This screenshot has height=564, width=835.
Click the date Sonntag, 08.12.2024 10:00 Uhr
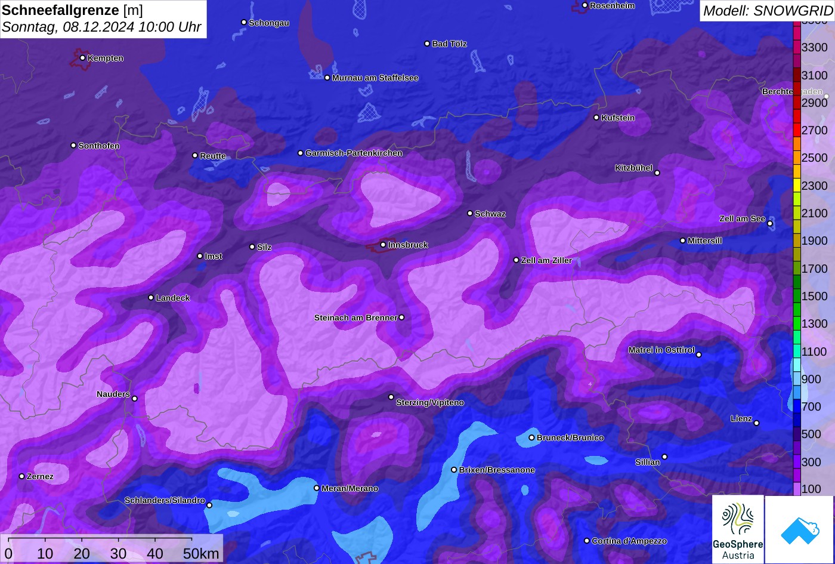(x=101, y=27)
